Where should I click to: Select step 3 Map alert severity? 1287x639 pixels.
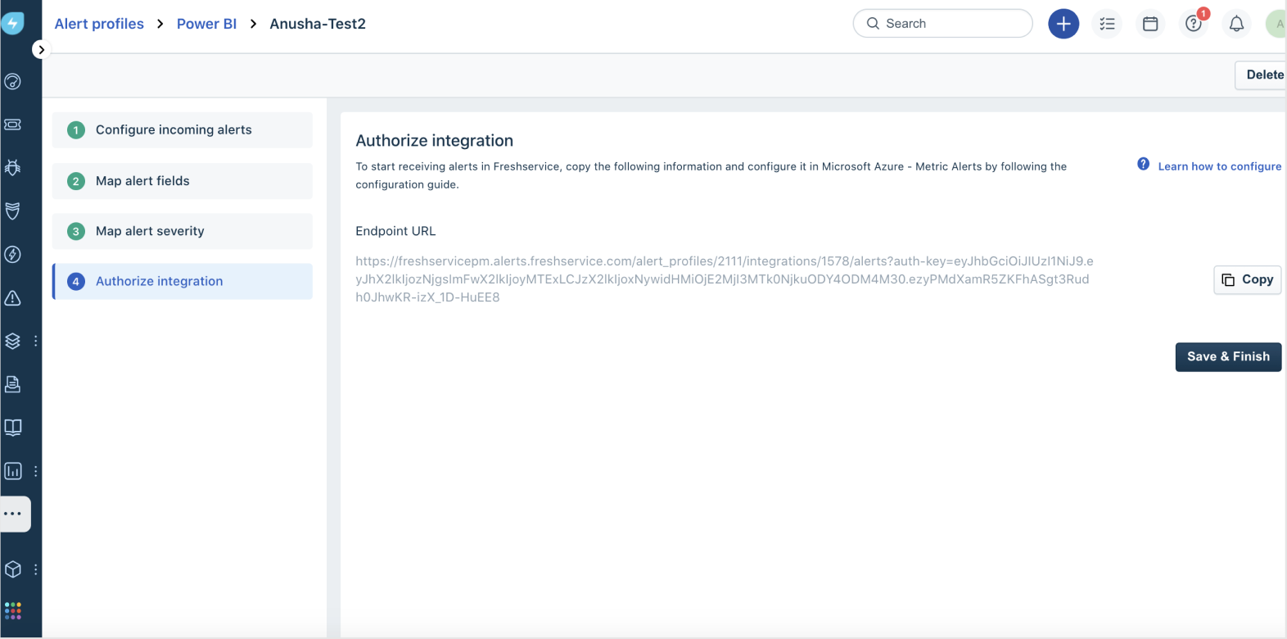click(x=183, y=231)
